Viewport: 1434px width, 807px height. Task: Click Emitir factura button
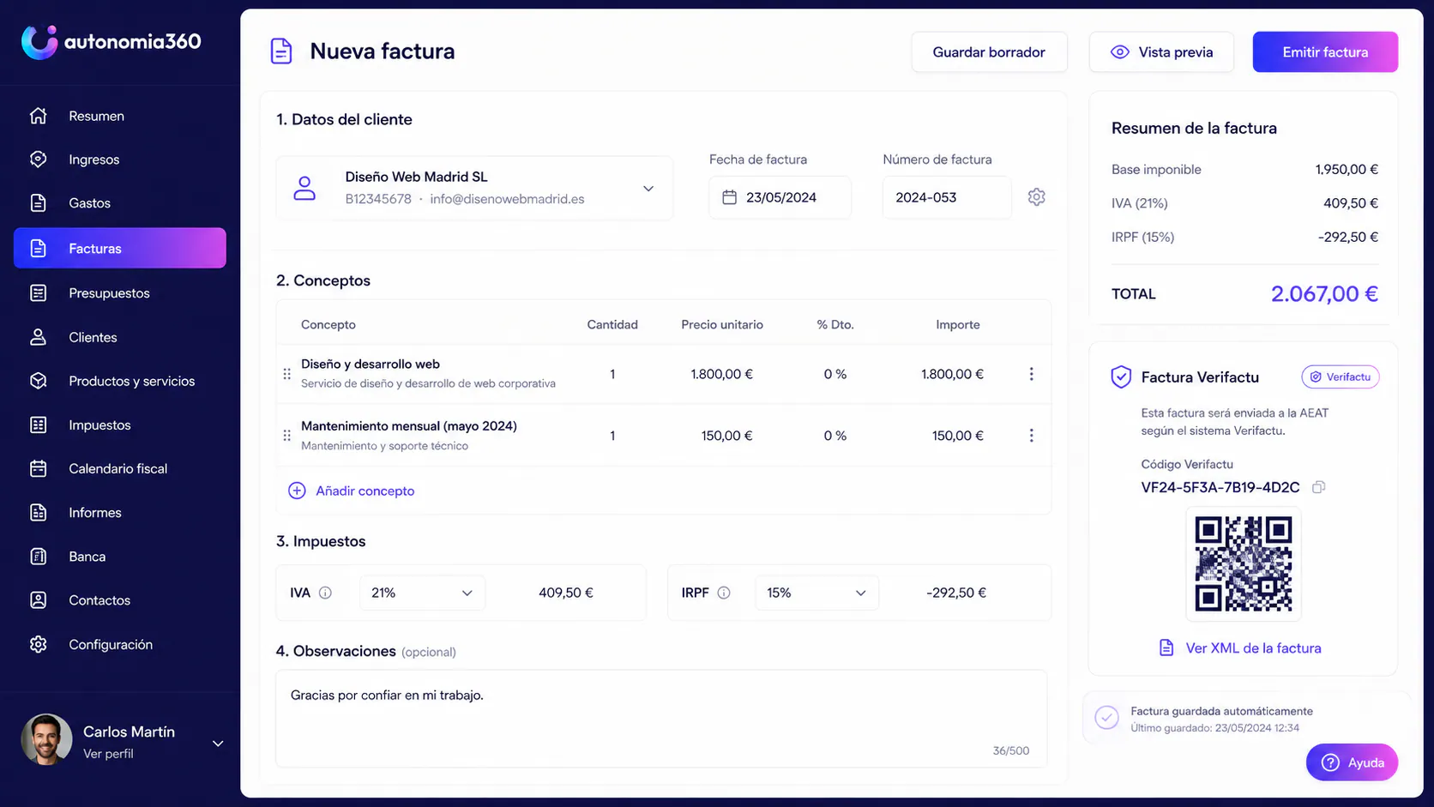coord(1325,52)
